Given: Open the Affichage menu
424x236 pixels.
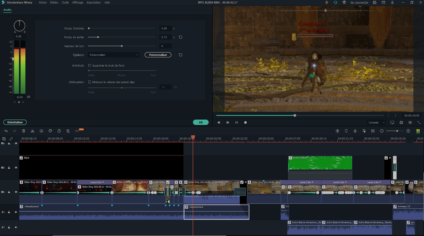Looking at the screenshot, I should (x=78, y=2).
